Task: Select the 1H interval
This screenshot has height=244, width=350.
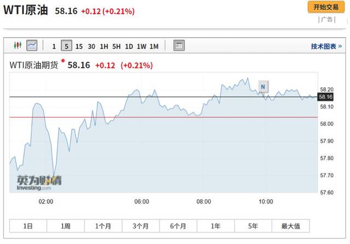Action: coord(104,46)
